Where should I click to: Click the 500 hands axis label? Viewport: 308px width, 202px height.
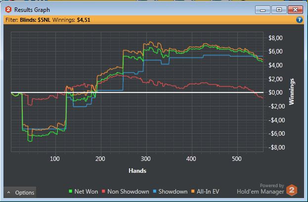pos(236,159)
